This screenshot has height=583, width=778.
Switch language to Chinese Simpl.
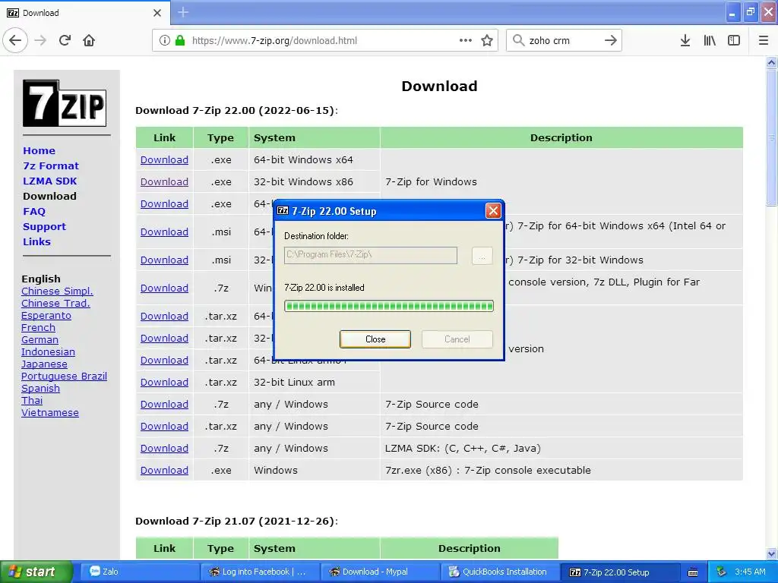tap(57, 291)
